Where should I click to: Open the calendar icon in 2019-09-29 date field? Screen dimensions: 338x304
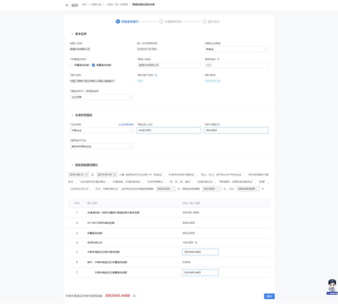(115, 174)
